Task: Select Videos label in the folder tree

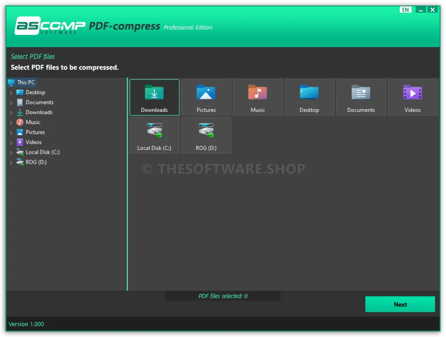Action: coord(34,142)
